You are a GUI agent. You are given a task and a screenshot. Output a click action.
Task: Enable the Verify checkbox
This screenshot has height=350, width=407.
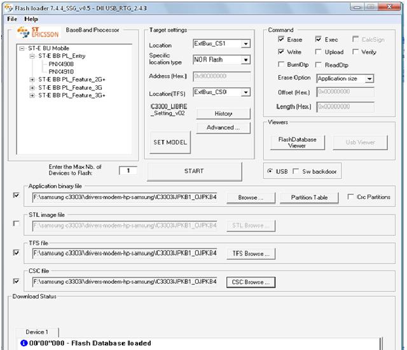click(x=355, y=52)
